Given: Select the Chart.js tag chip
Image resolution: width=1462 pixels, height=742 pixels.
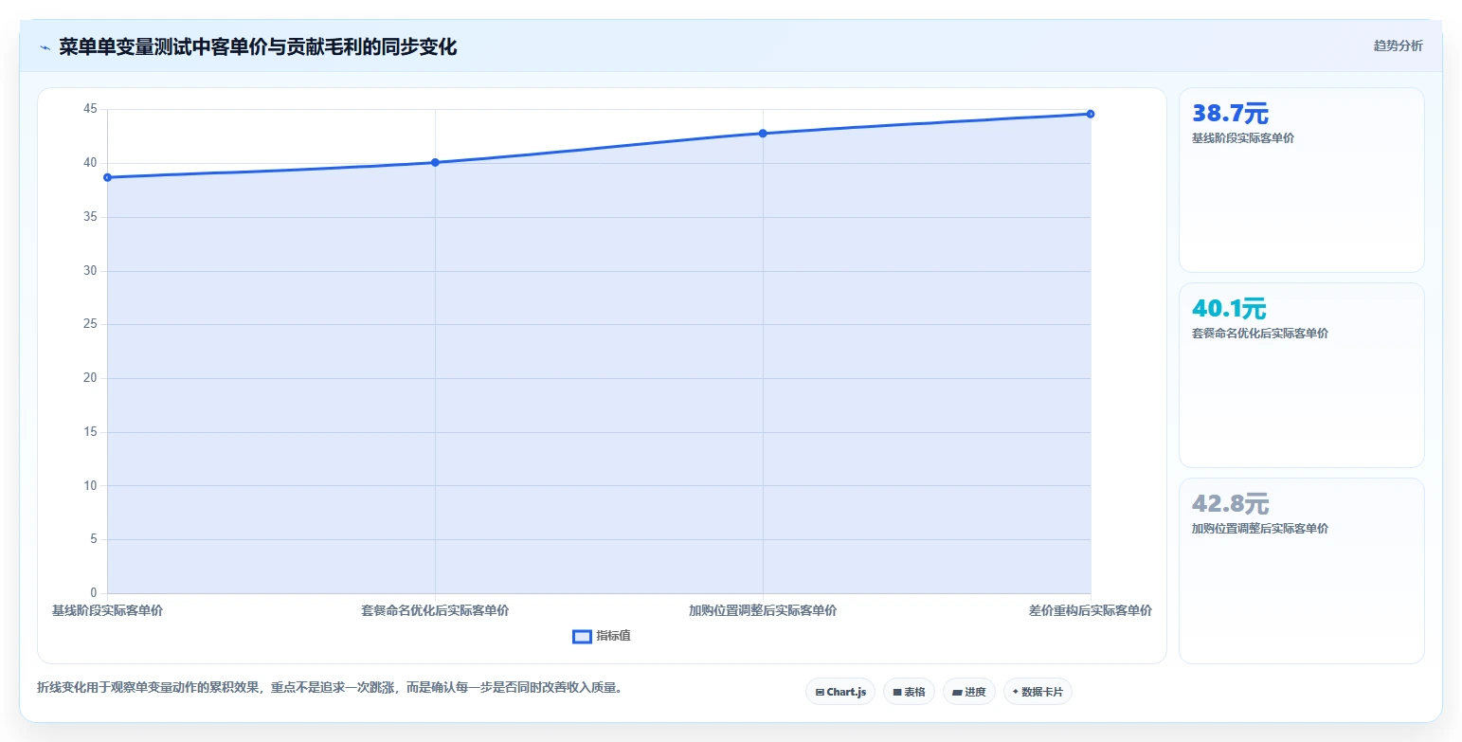Looking at the screenshot, I should click(839, 692).
